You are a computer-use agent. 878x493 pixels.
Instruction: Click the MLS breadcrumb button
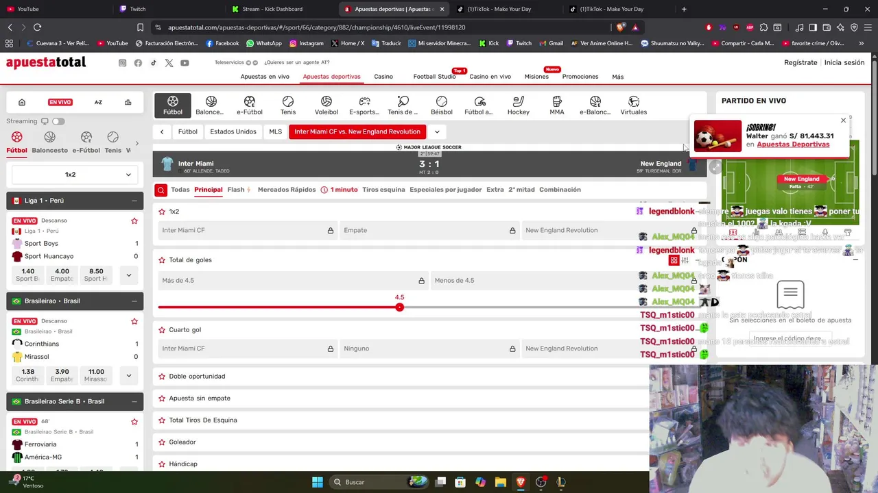275,131
